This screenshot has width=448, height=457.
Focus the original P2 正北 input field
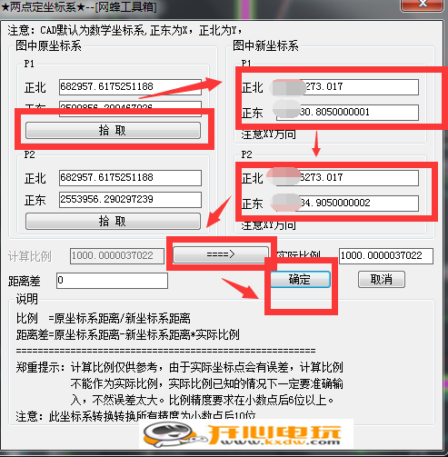click(130, 178)
